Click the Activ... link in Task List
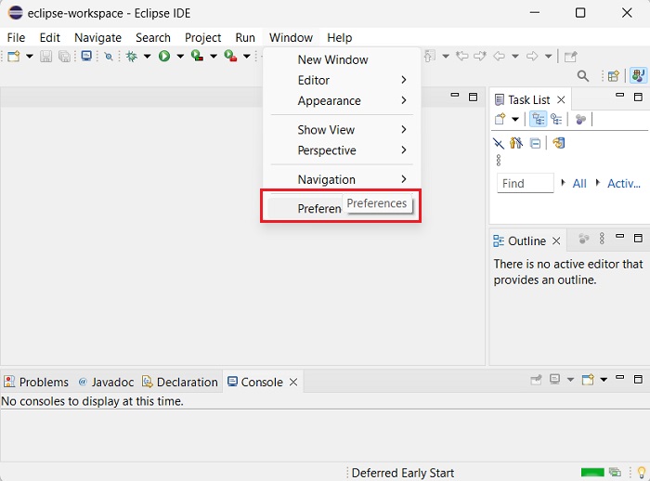 click(624, 184)
